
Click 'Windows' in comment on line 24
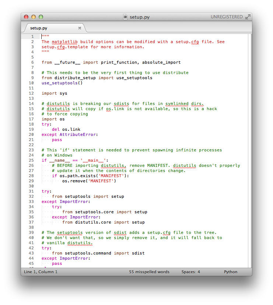point(63,155)
